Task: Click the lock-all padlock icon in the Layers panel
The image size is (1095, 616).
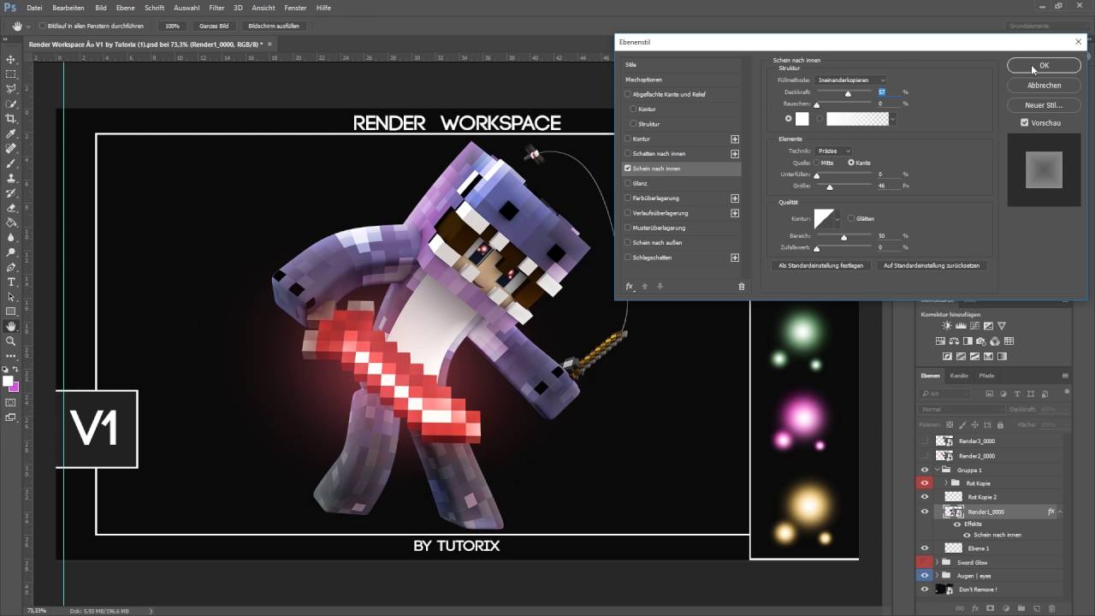Action: coord(1001,424)
